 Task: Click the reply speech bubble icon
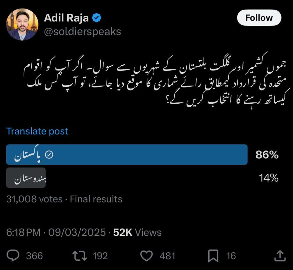coord(13,256)
